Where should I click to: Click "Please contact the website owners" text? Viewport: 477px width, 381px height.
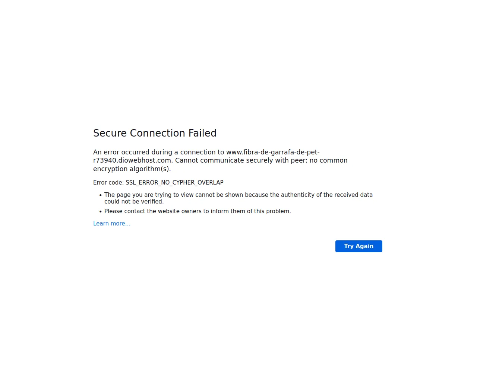[x=153, y=211]
